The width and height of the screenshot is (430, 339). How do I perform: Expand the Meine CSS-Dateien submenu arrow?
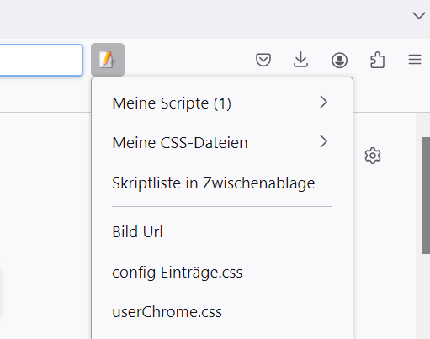tap(324, 141)
